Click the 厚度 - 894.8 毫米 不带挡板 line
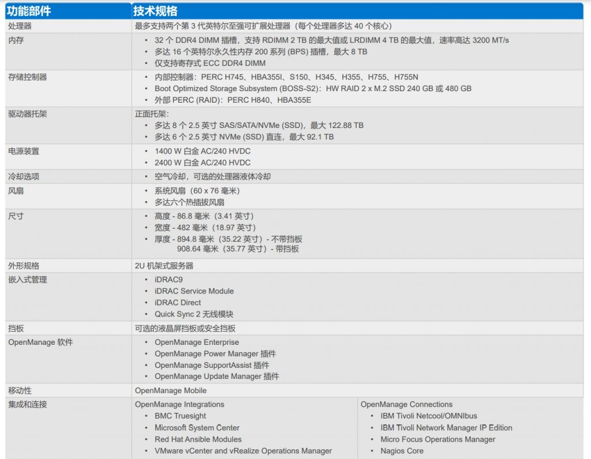The image size is (591, 459). (x=229, y=239)
